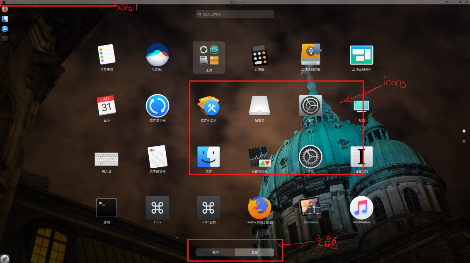Click the 输入以搜索 search field

point(235,14)
